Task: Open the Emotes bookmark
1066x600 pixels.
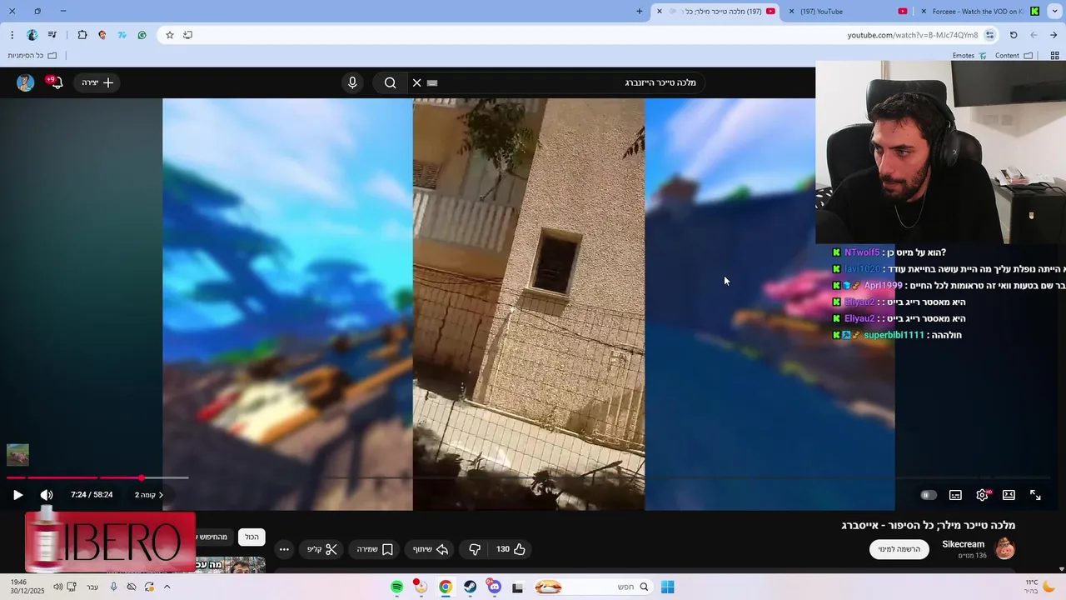Action: click(969, 56)
